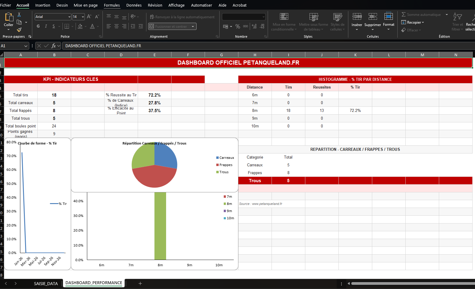
Task: Apply percent style icon
Action: 238,26
